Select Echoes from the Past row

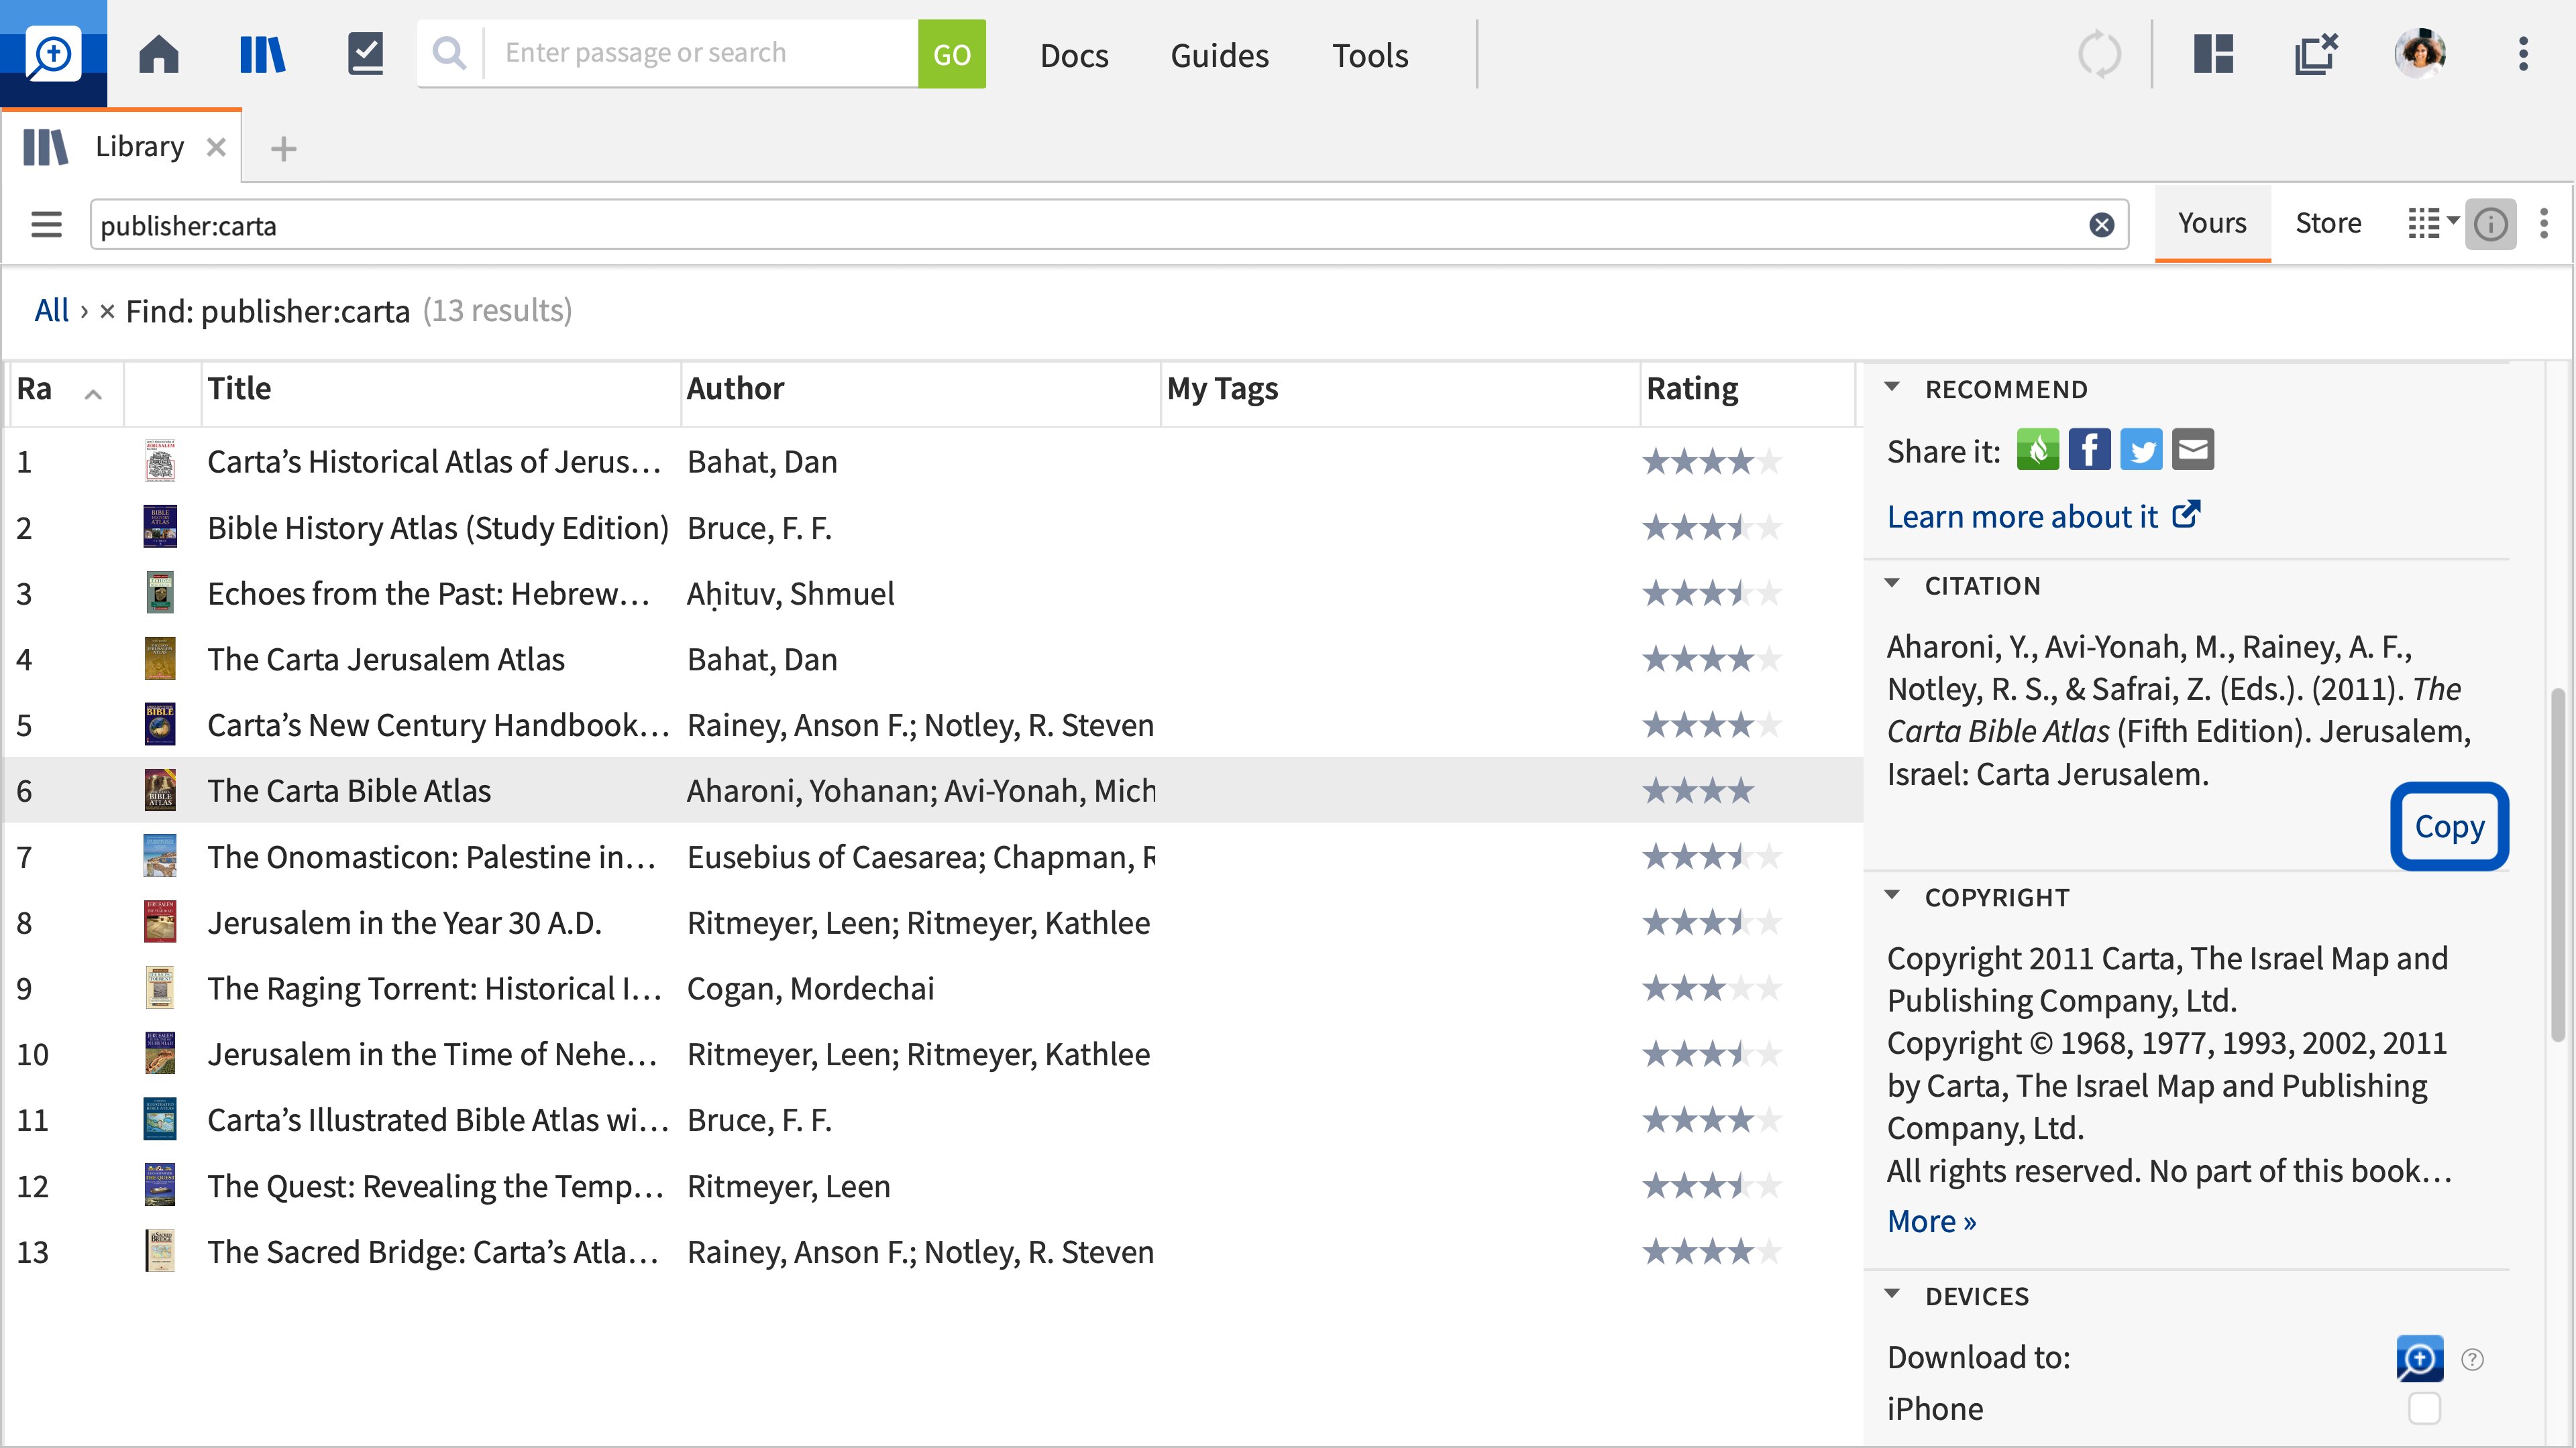(x=932, y=593)
